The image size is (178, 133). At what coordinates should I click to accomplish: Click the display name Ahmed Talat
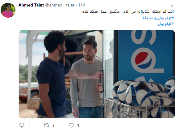pyautogui.click(x=31, y=5)
